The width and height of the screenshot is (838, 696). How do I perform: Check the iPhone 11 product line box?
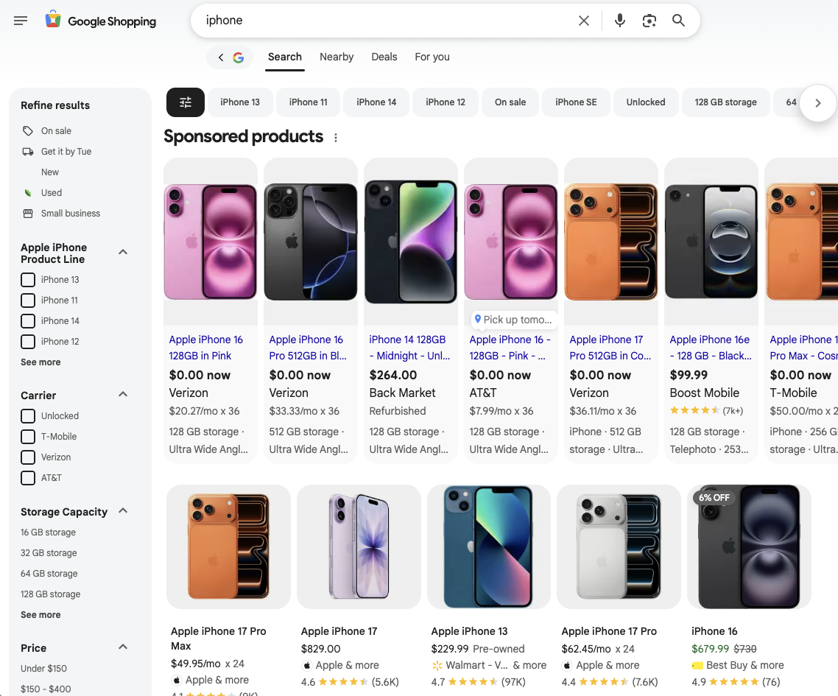click(x=28, y=300)
